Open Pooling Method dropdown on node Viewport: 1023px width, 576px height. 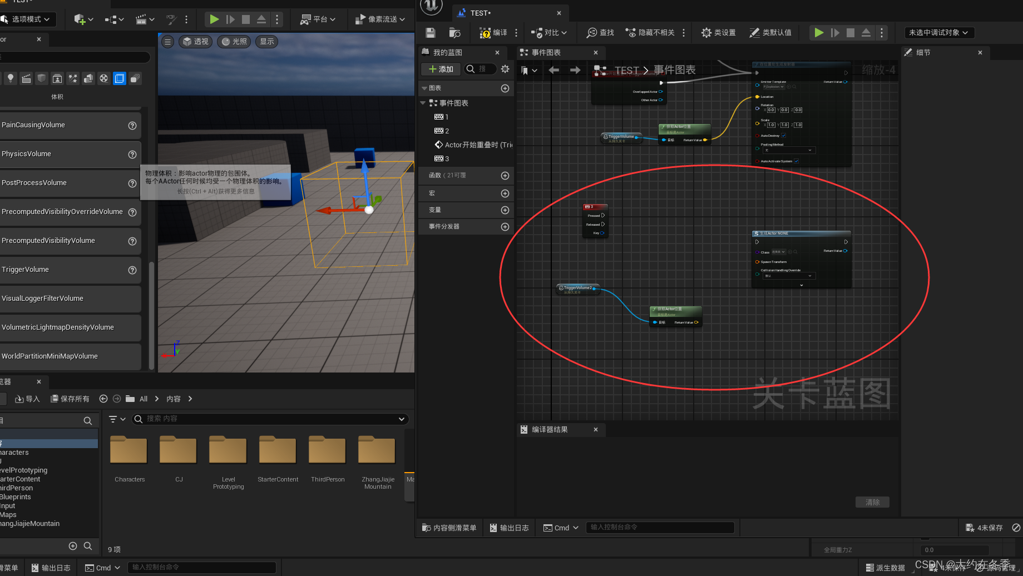point(789,150)
